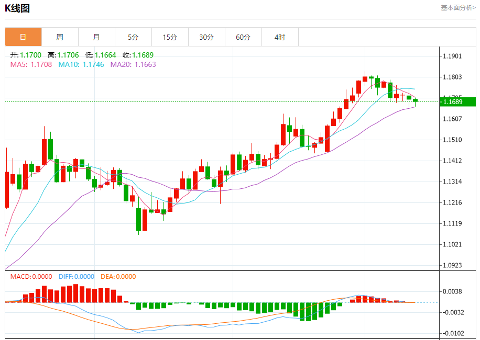Open the 4时 interval tab
The width and height of the screenshot is (480, 340).
pyautogui.click(x=280, y=37)
